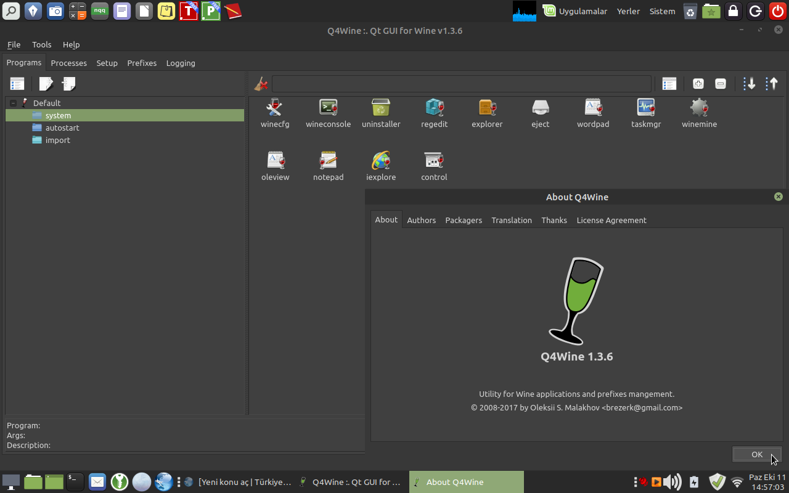Open the Packagers tab in About dialog
The image size is (789, 493).
click(464, 220)
